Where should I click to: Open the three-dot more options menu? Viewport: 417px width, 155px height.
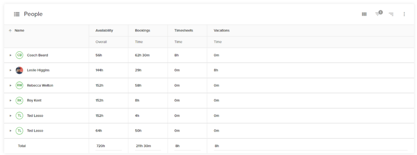(x=404, y=14)
